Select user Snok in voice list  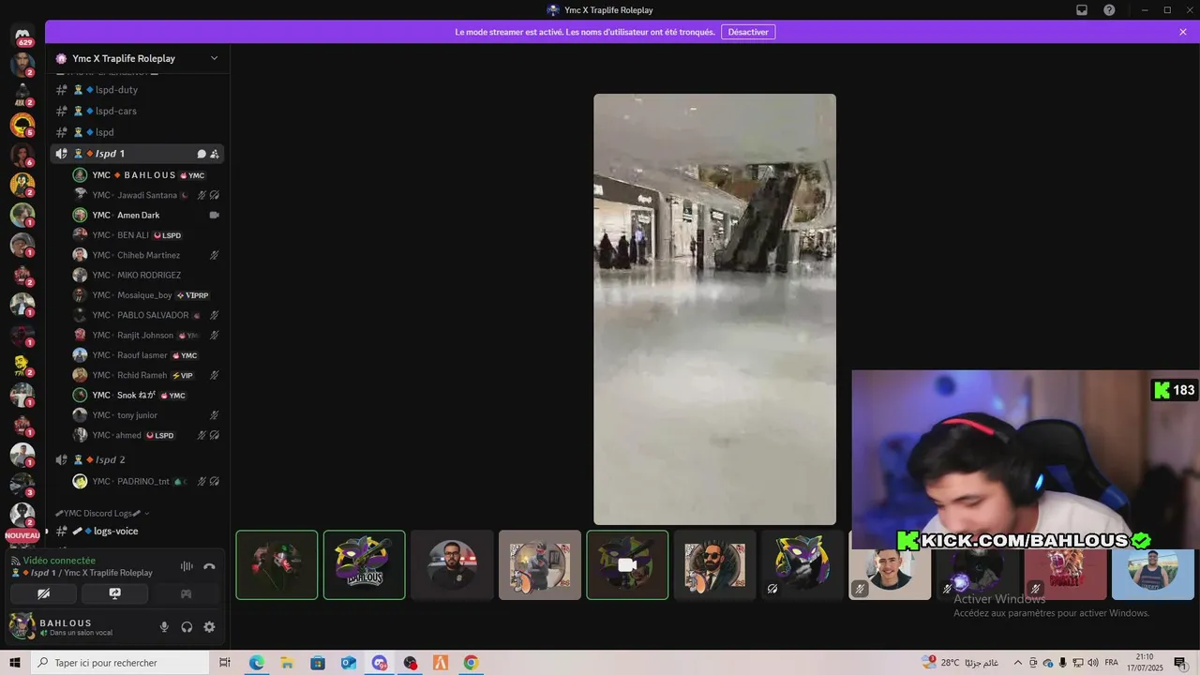pyautogui.click(x=146, y=395)
